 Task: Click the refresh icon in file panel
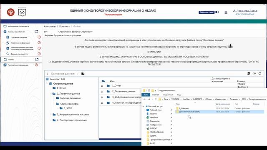259,73
